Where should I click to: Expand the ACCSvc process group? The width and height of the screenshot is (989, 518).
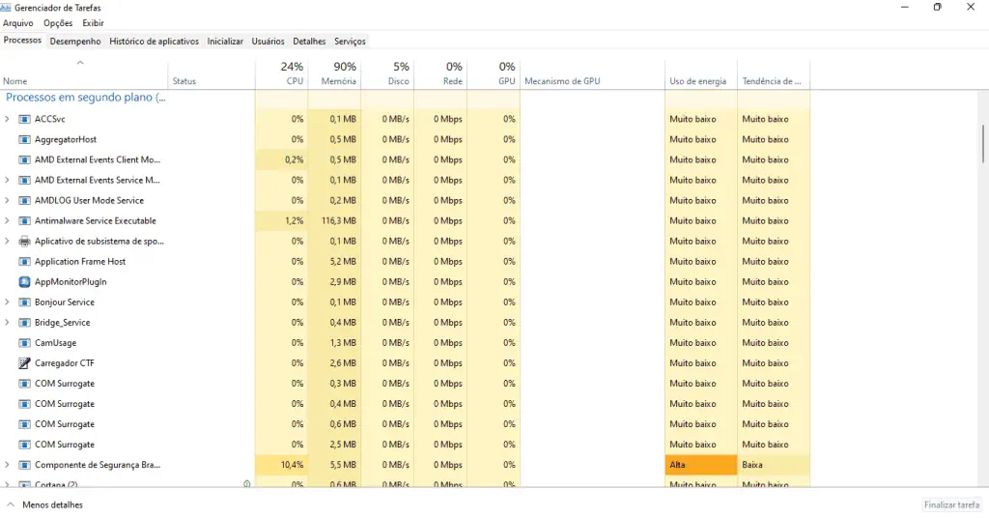[7, 119]
